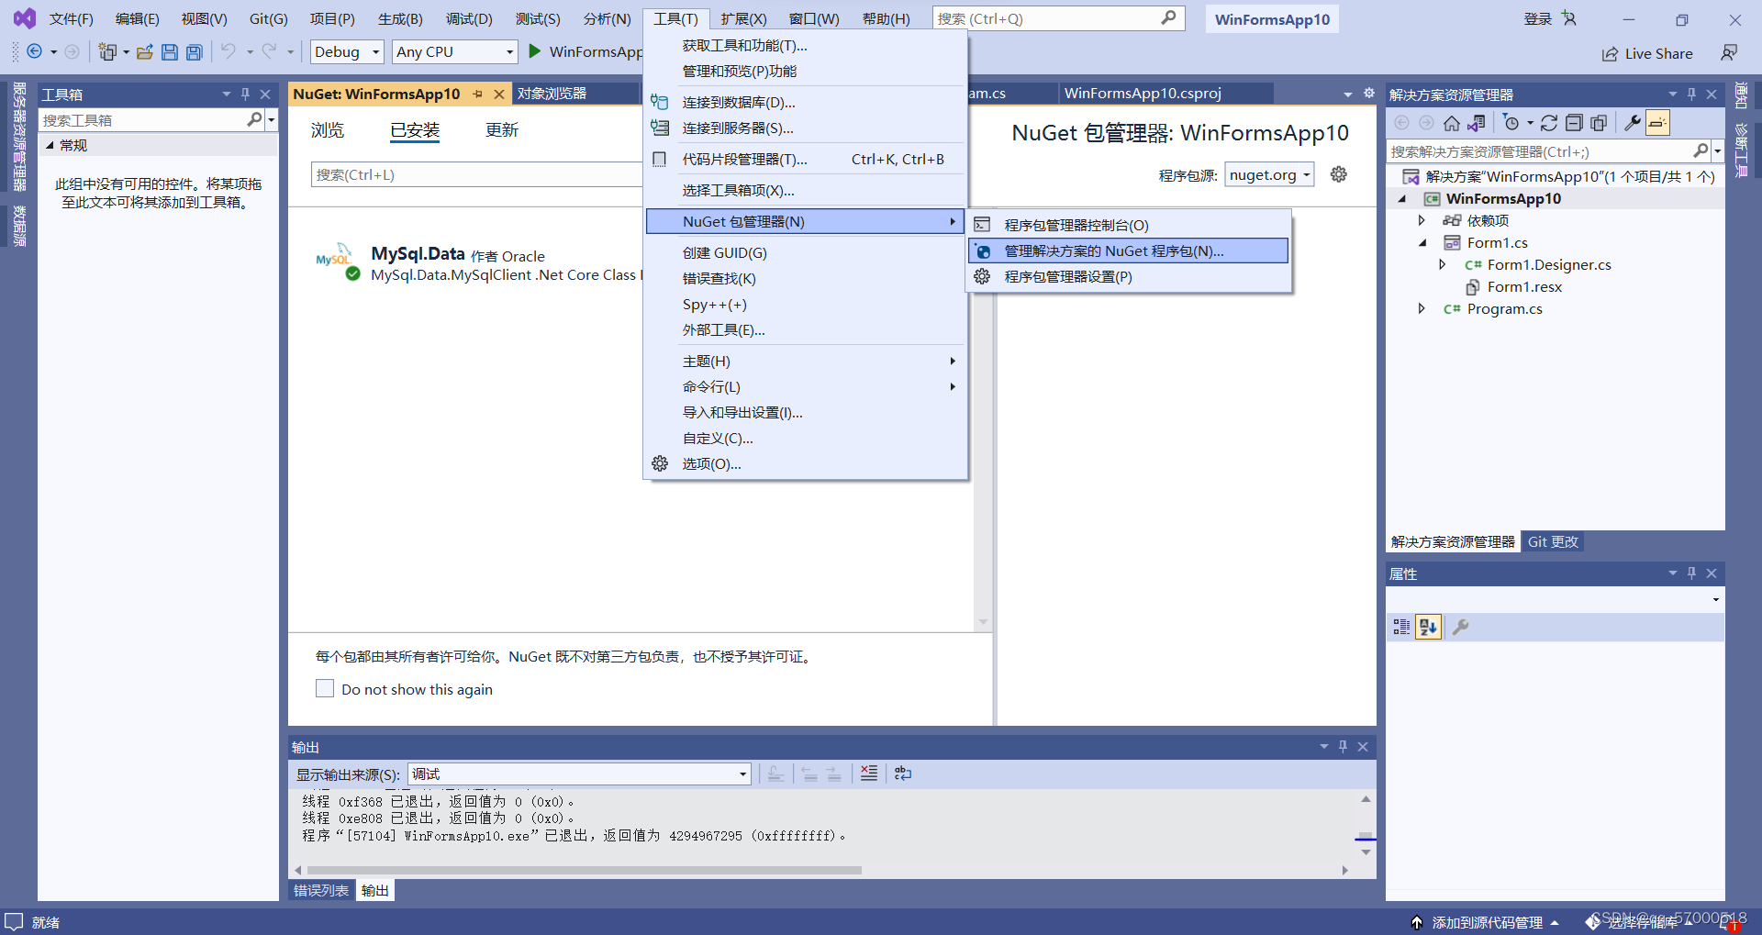Click the save file icon
1762x935 pixels.
(170, 52)
